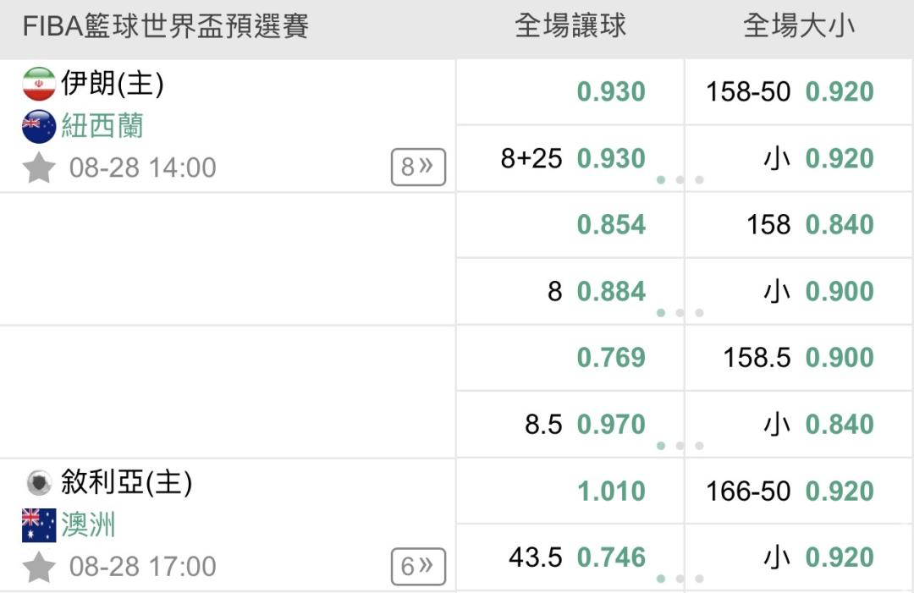
Task: Click the Iran flag icon
Action: click(39, 84)
